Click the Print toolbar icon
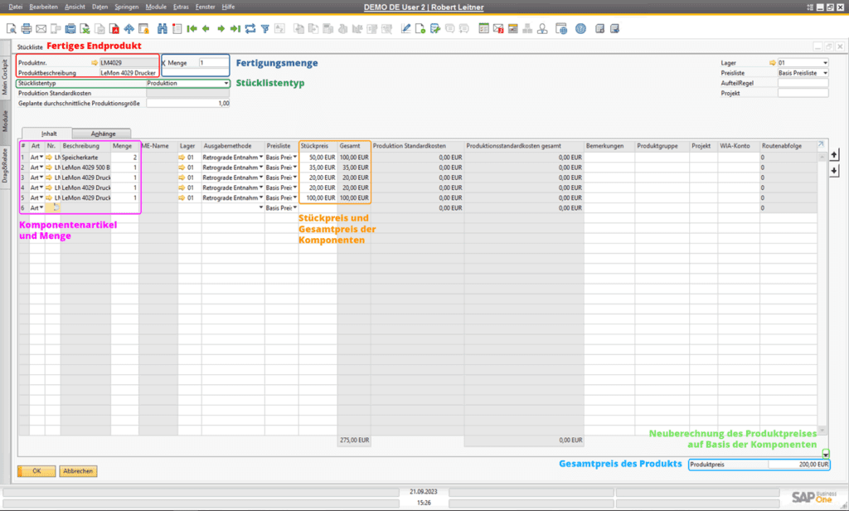 [x=26, y=29]
